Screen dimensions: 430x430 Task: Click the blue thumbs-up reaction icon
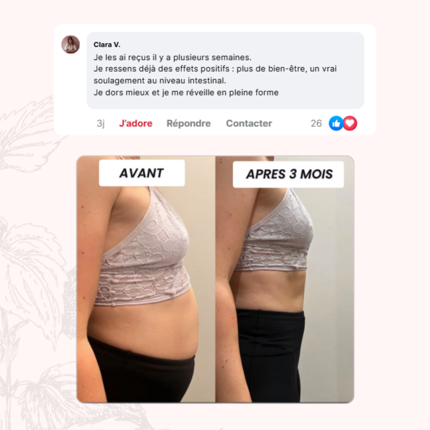coord(336,123)
